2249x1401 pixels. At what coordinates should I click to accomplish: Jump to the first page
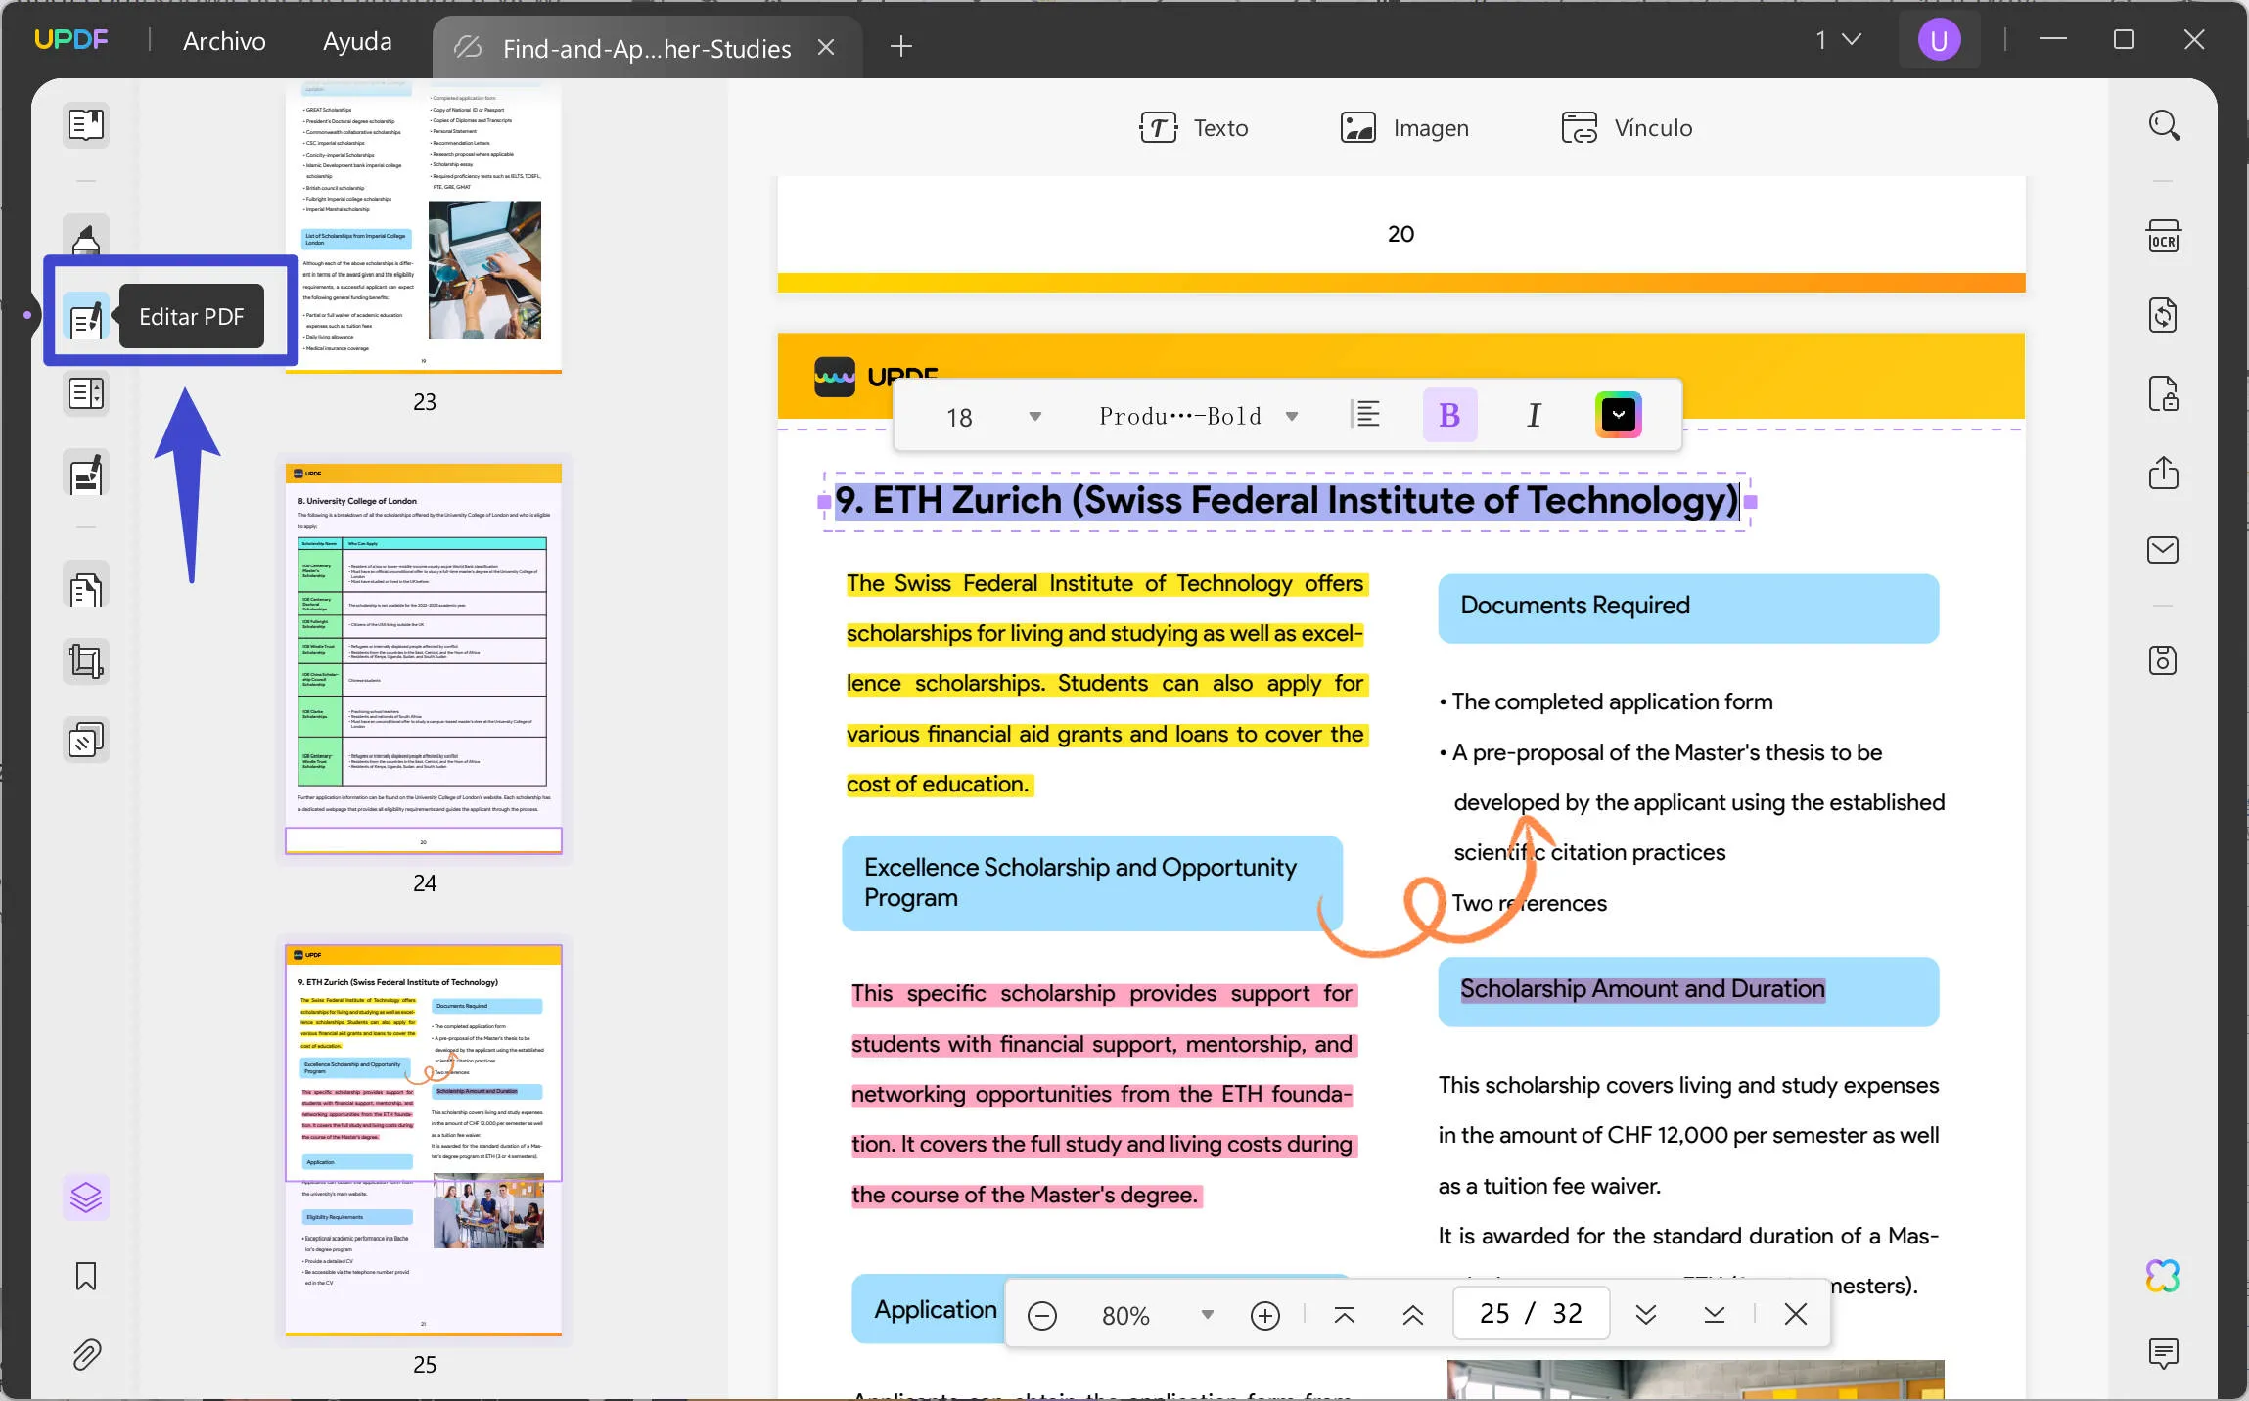point(1345,1314)
